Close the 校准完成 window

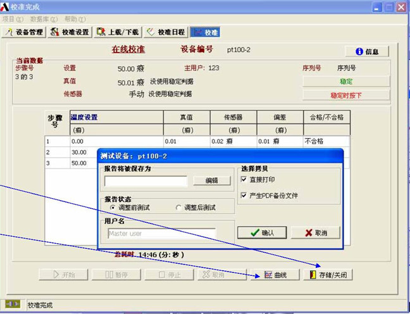(x=401, y=7)
